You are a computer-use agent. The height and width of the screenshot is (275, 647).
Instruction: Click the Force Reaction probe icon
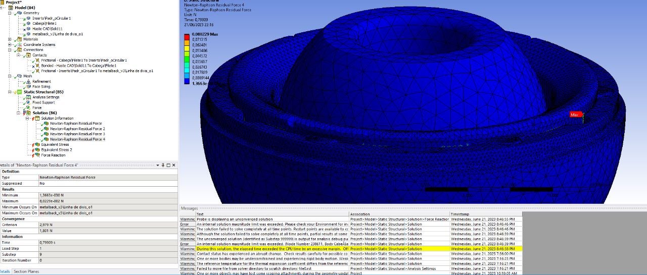37,155
